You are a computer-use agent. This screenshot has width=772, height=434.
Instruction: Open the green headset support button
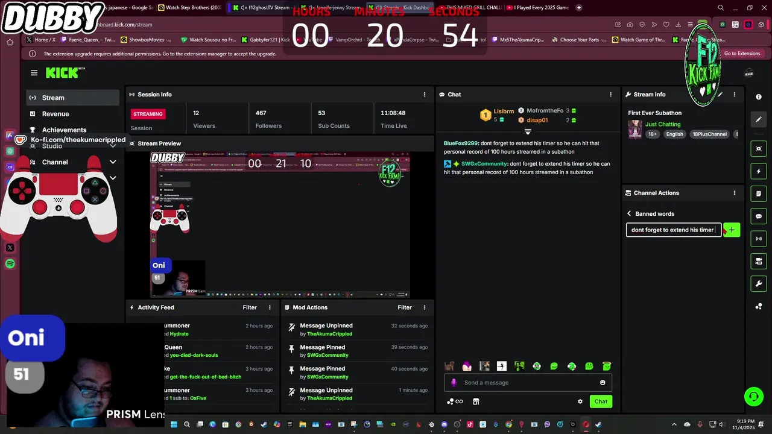tap(753, 397)
